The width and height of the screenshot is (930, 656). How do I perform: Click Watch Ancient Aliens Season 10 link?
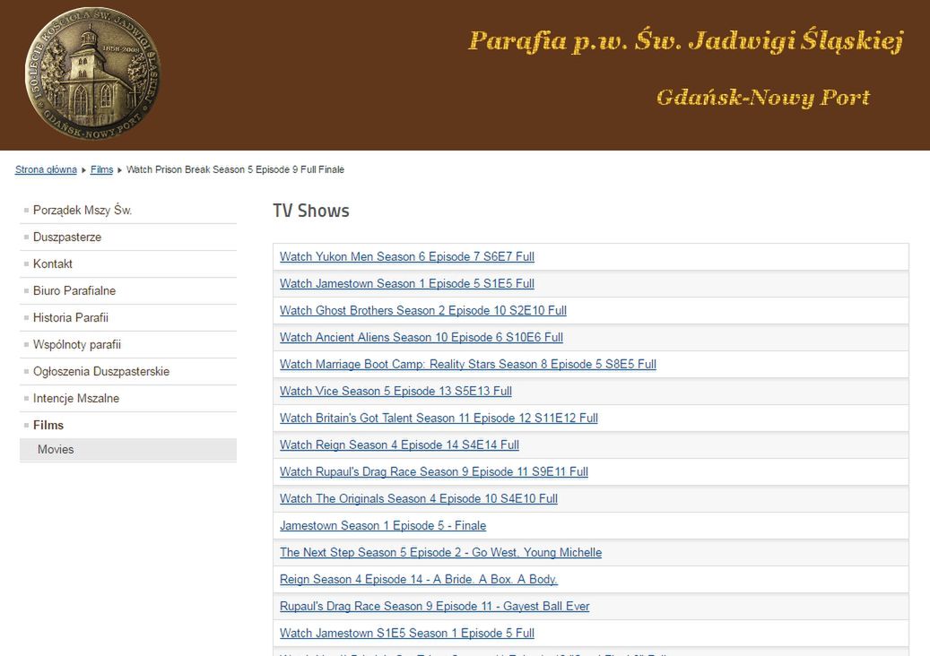pyautogui.click(x=422, y=337)
